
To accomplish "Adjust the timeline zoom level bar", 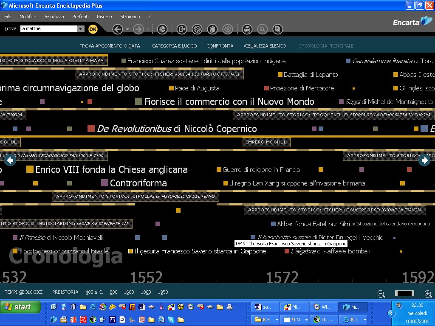I will [404, 293].
